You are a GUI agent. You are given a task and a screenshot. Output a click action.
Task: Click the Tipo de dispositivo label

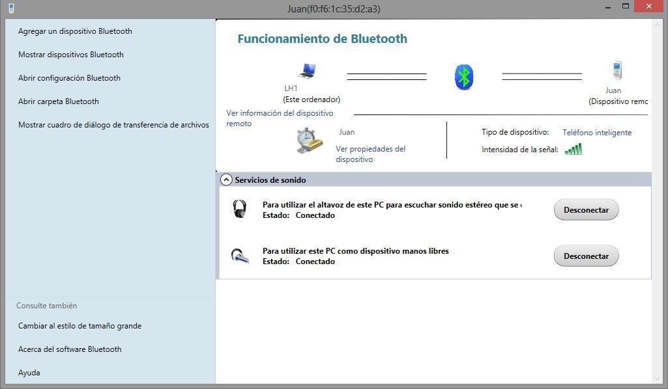click(515, 132)
